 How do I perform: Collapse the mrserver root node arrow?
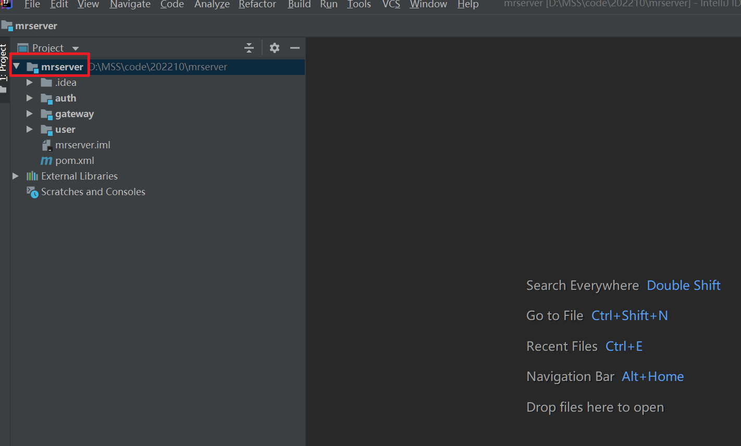(x=16, y=67)
